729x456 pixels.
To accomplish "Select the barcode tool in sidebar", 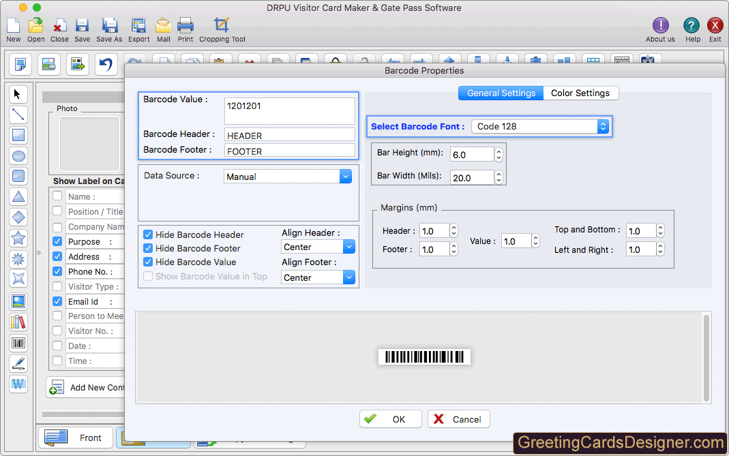I will (18, 343).
